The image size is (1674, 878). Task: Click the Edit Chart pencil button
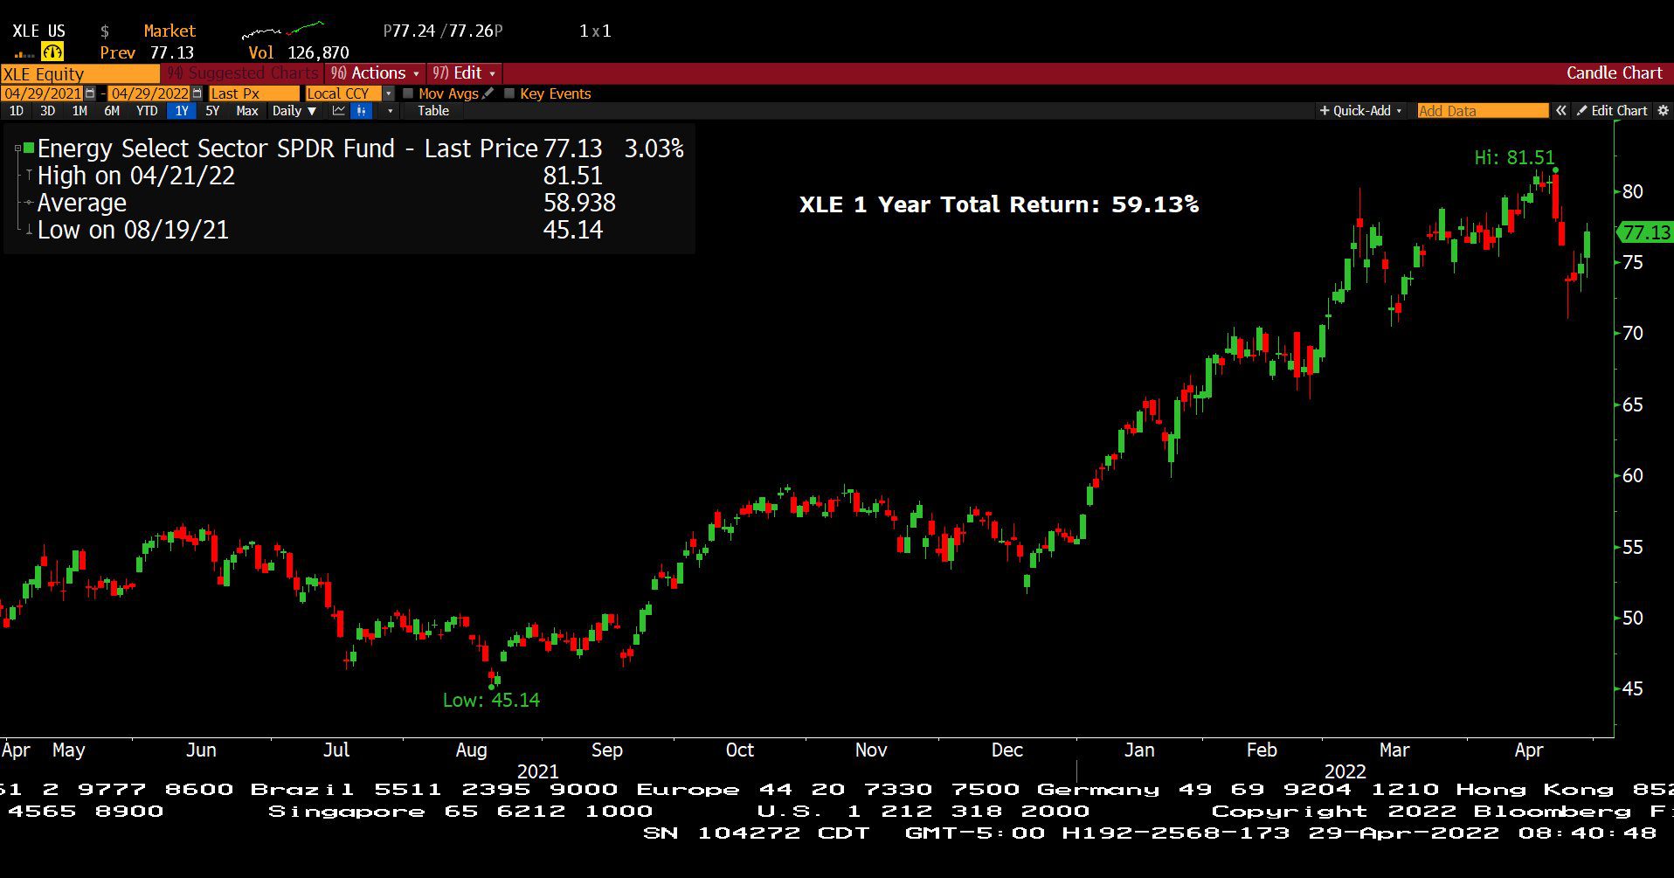[x=1612, y=111]
